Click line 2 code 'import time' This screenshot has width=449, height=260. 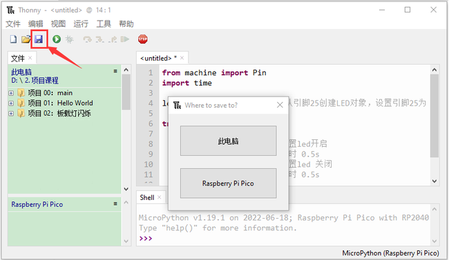tap(187, 83)
